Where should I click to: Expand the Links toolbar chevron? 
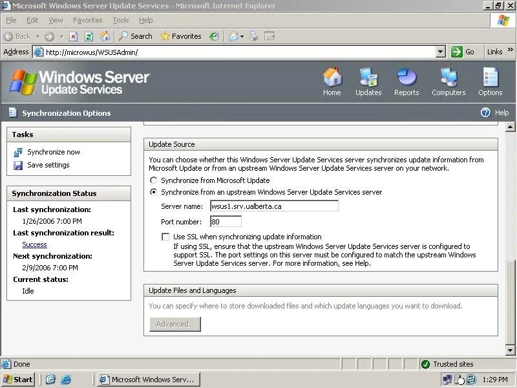click(x=511, y=50)
